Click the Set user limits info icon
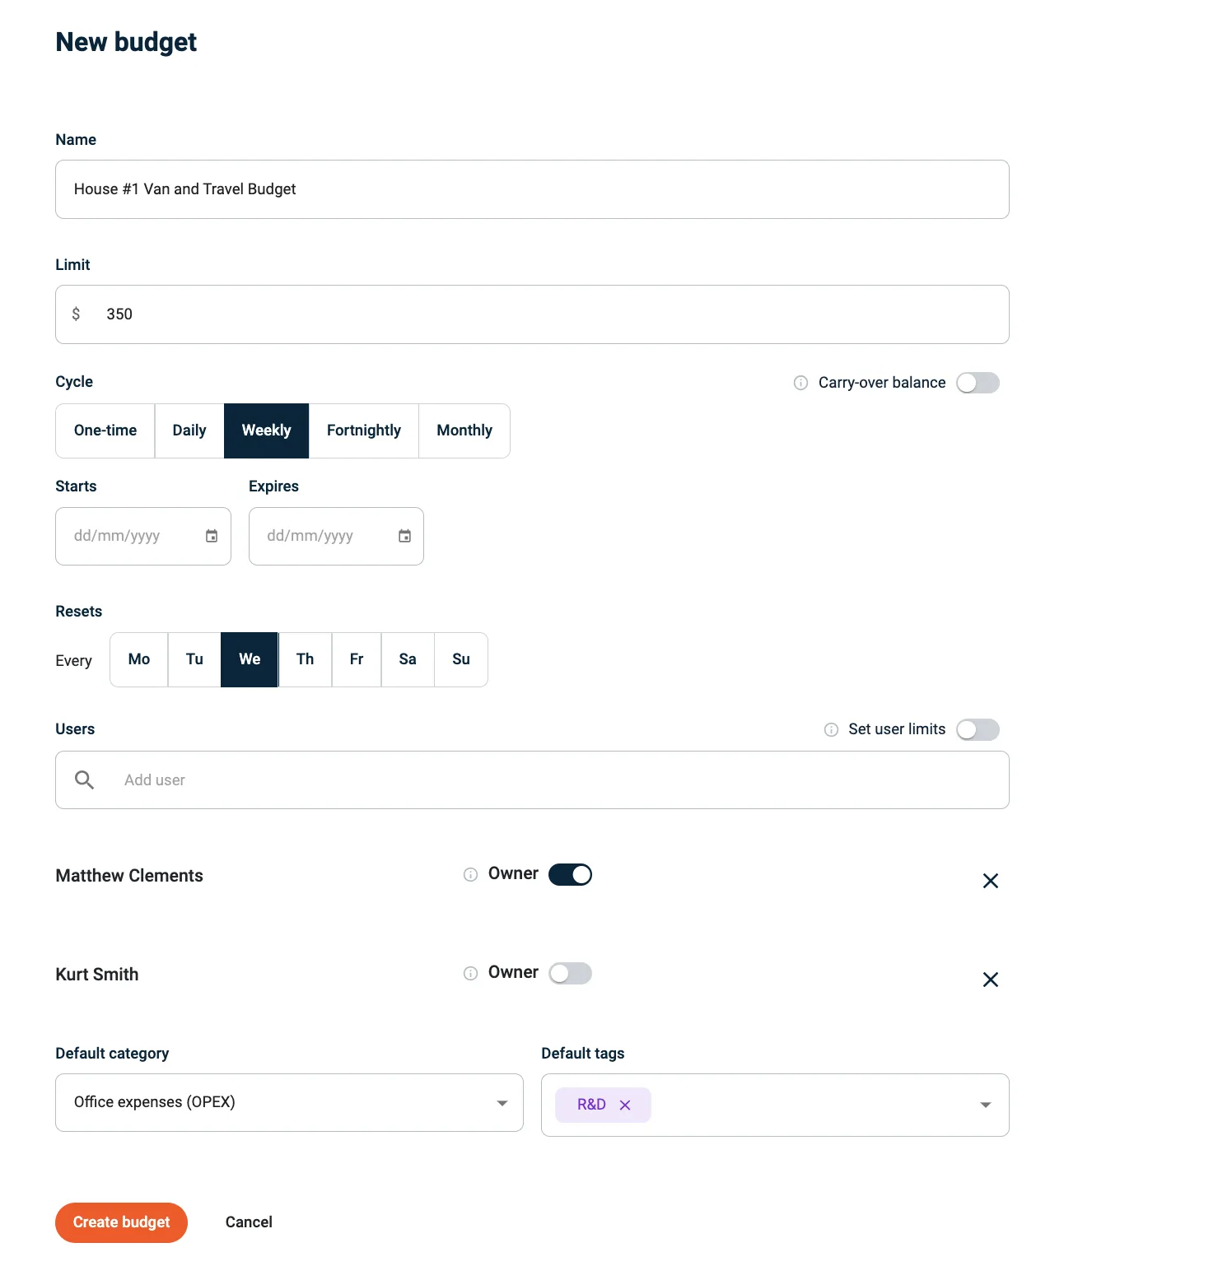Image resolution: width=1232 pixels, height=1266 pixels. point(830,729)
